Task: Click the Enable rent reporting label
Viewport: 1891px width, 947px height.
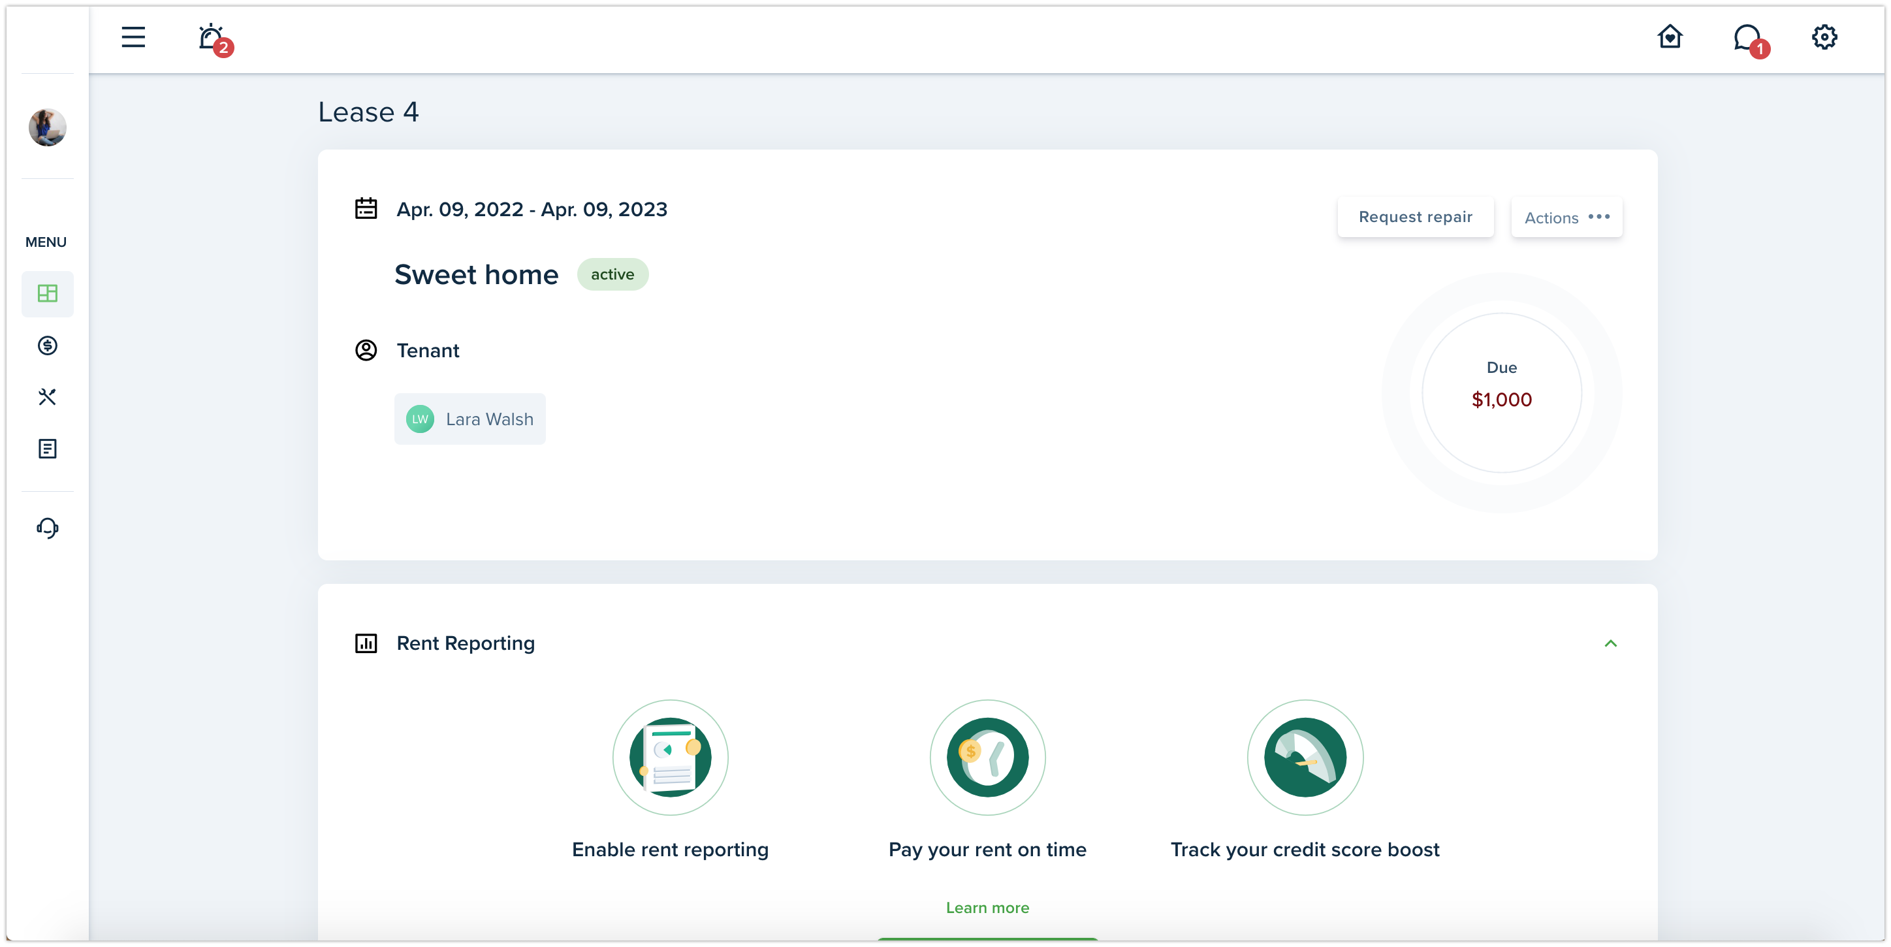Action: (670, 850)
